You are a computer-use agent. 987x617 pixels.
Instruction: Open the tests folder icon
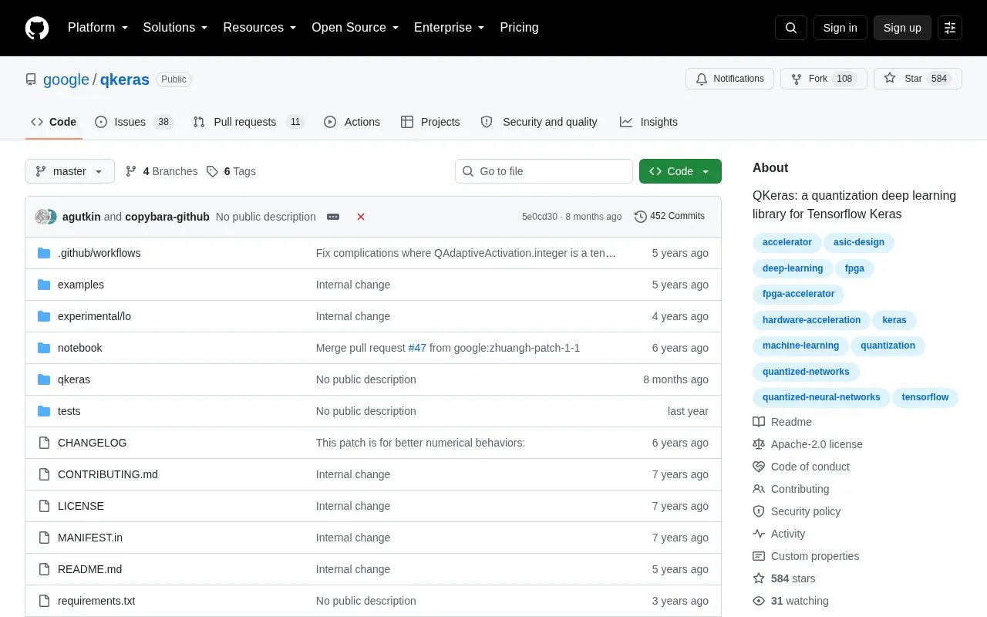44,411
